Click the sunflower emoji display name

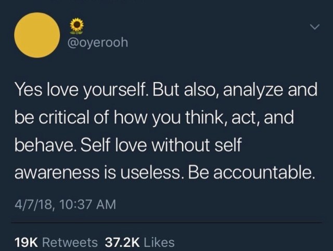[x=77, y=25]
